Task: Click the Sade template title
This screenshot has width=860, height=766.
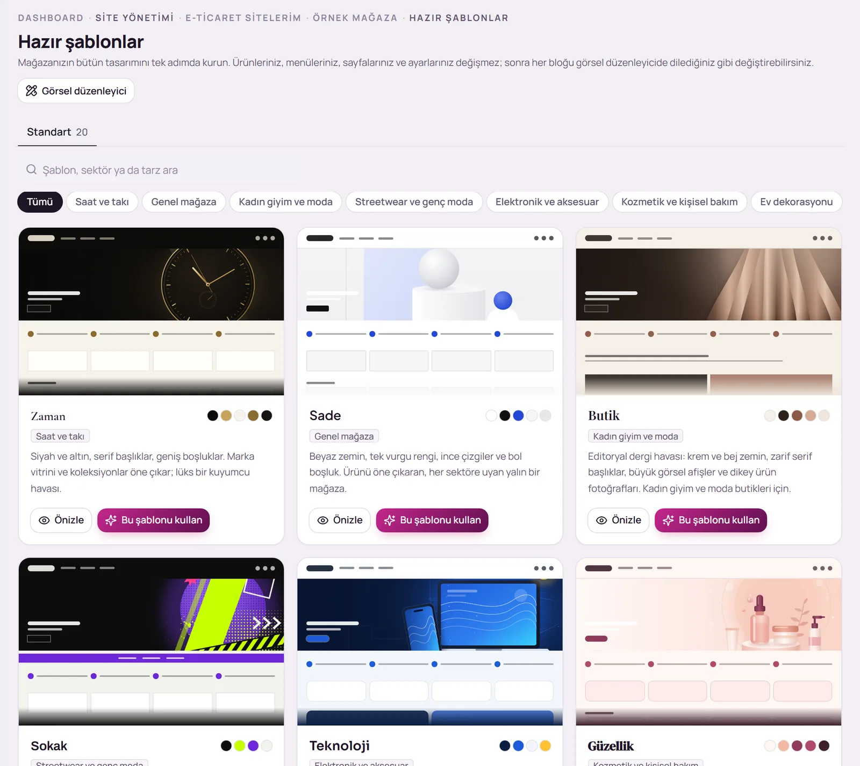Action: click(325, 416)
